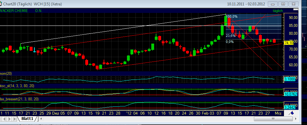Click the 100,0% Fibonacci level label

pyautogui.click(x=232, y=17)
